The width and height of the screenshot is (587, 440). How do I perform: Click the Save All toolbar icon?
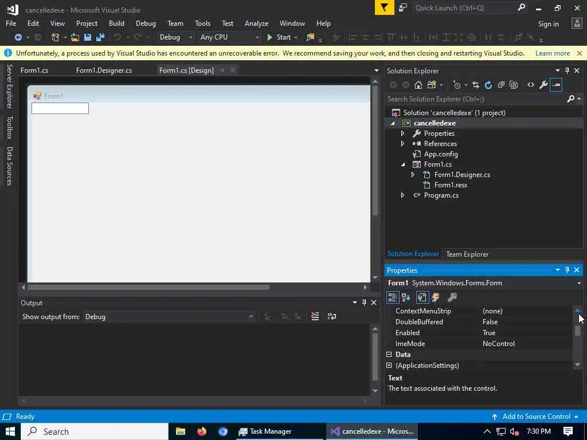tap(100, 37)
